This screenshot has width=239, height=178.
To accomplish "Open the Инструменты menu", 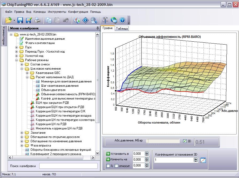I will pyautogui.click(x=57, y=12).
